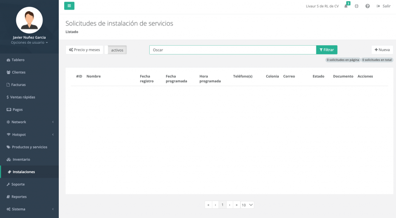Select Ventas rápidas in sidebar
The image size is (396, 218).
pyautogui.click(x=29, y=97)
